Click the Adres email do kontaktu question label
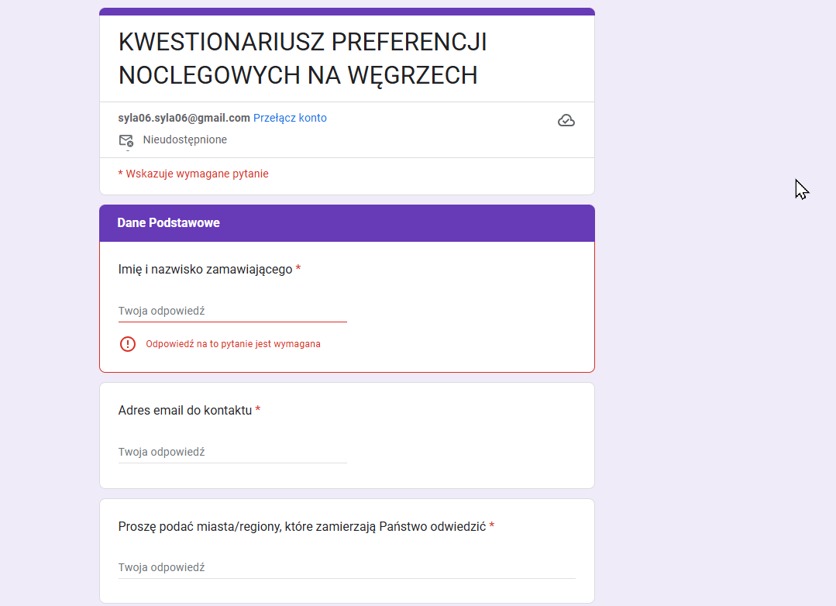Image resolution: width=836 pixels, height=606 pixels. pyautogui.click(x=185, y=410)
